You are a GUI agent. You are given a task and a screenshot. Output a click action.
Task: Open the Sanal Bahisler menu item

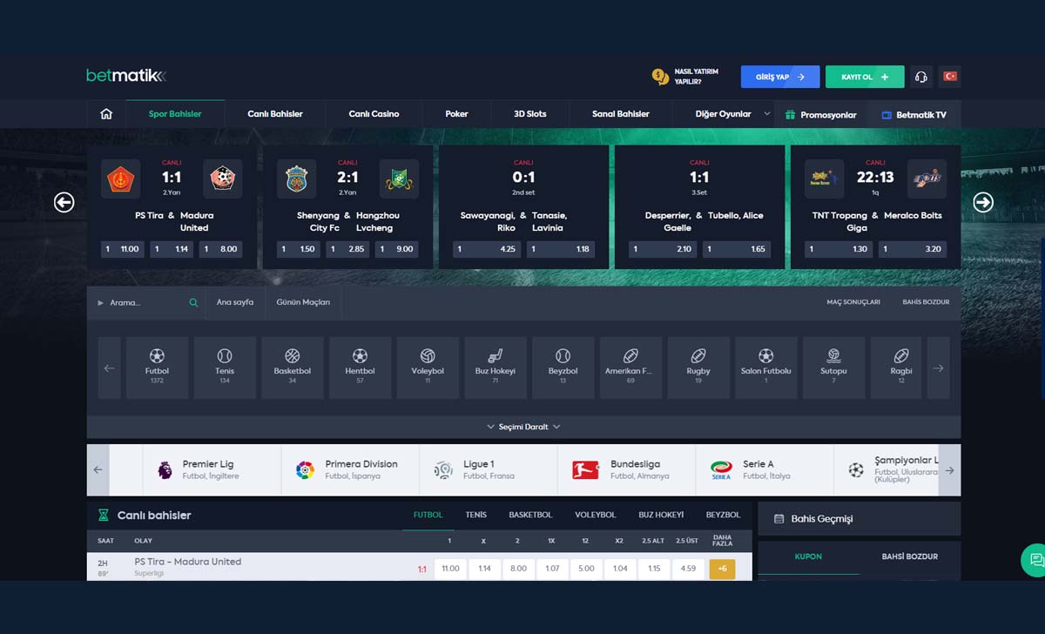coord(621,114)
